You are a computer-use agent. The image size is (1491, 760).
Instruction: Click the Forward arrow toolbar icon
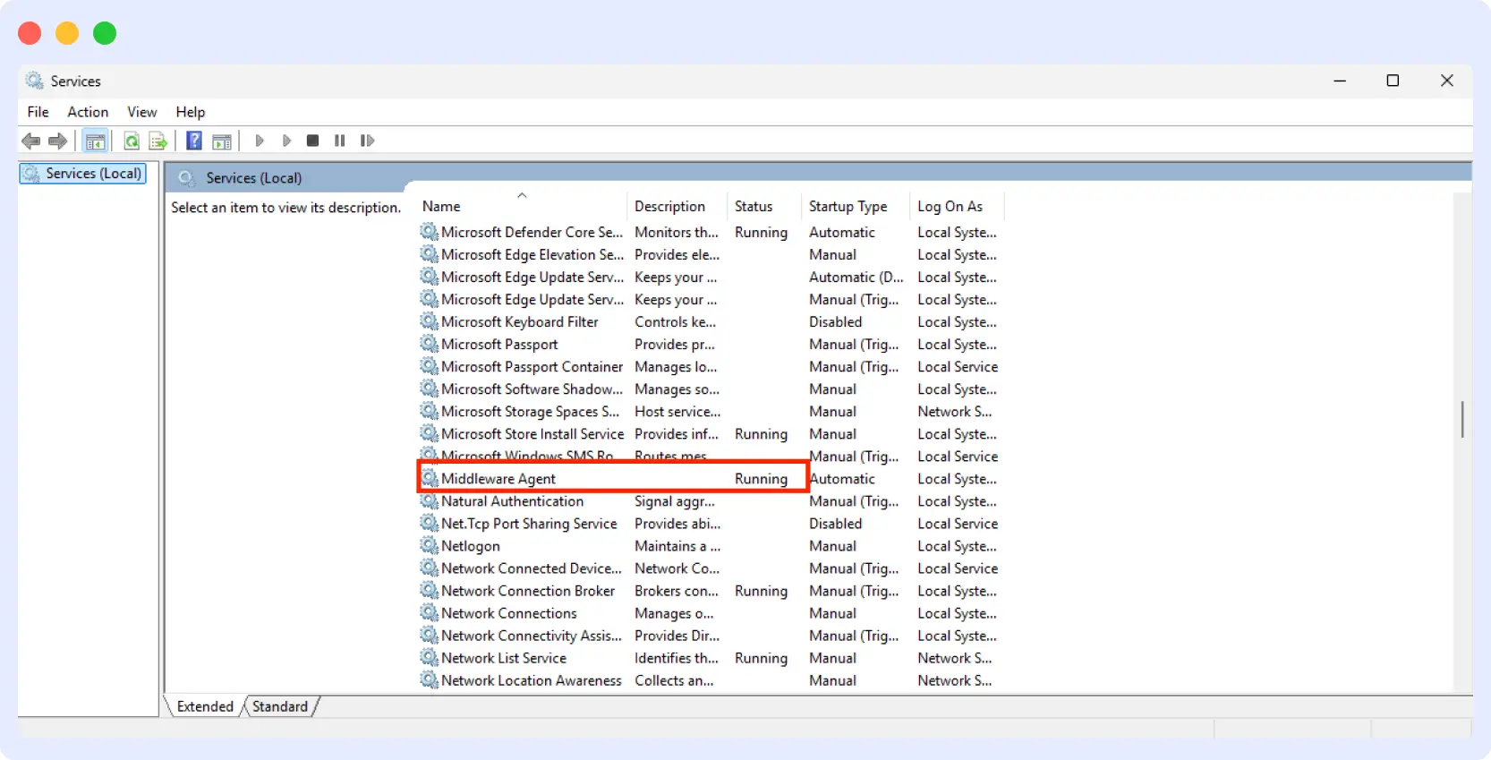click(58, 141)
